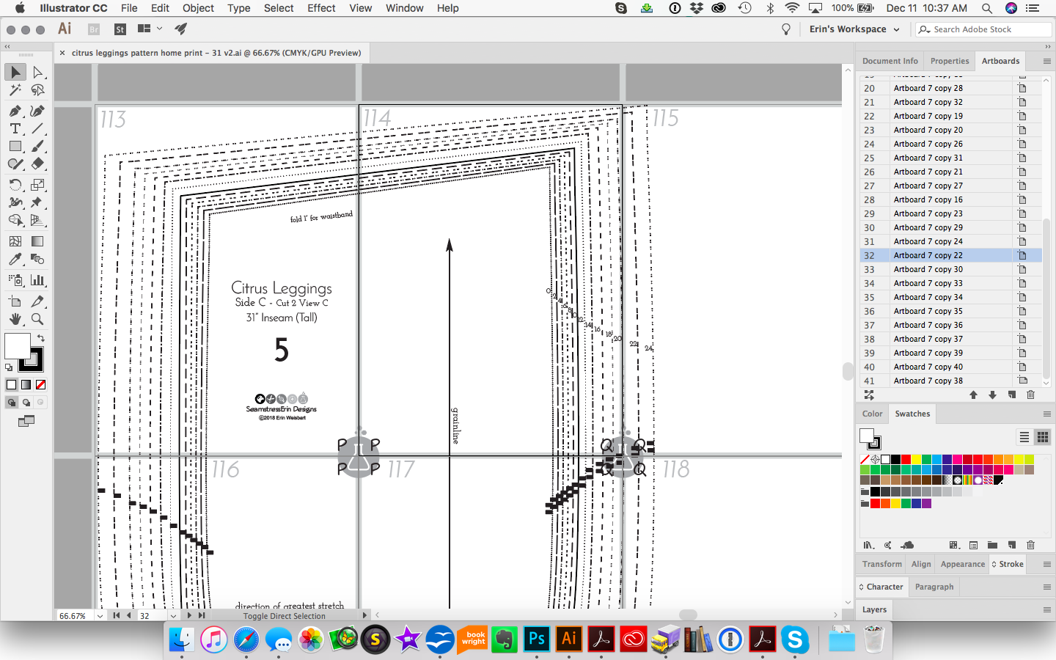Toggle the screen mode at toolbar bottom
Screen dimensions: 1056x660
pos(27,422)
